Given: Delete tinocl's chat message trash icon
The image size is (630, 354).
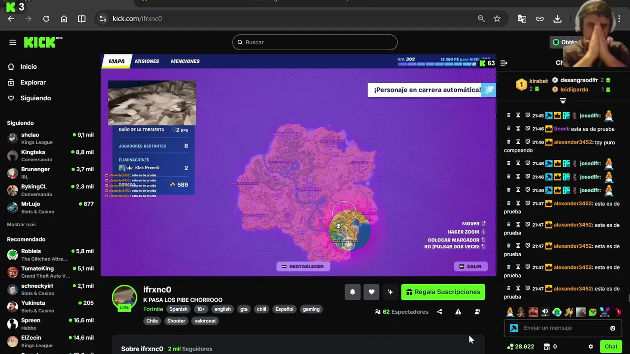Looking at the screenshot, I should point(508,129).
